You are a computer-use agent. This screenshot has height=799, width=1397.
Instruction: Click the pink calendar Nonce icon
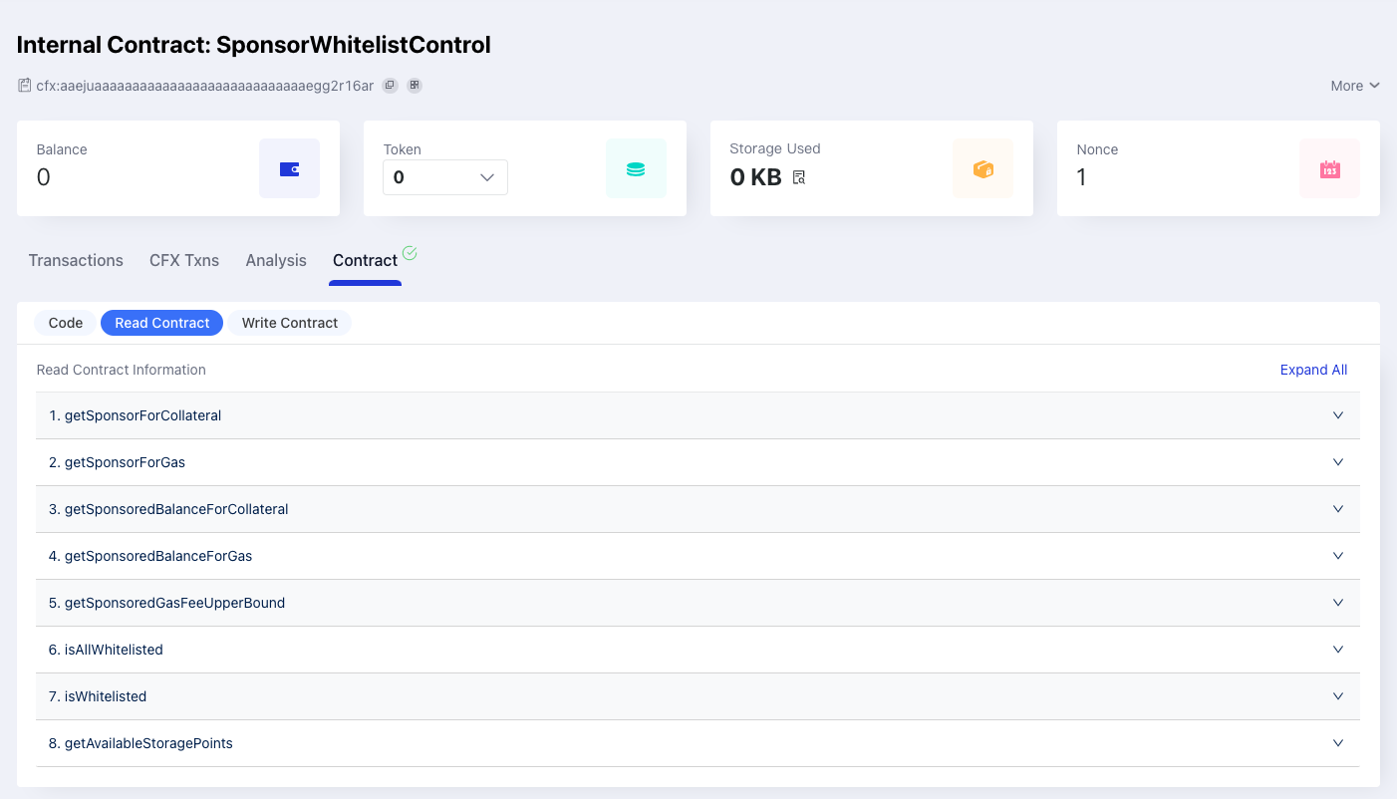point(1329,168)
